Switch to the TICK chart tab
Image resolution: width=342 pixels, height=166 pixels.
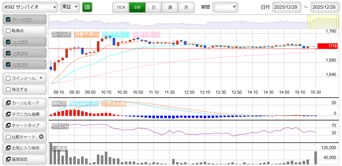121,7
